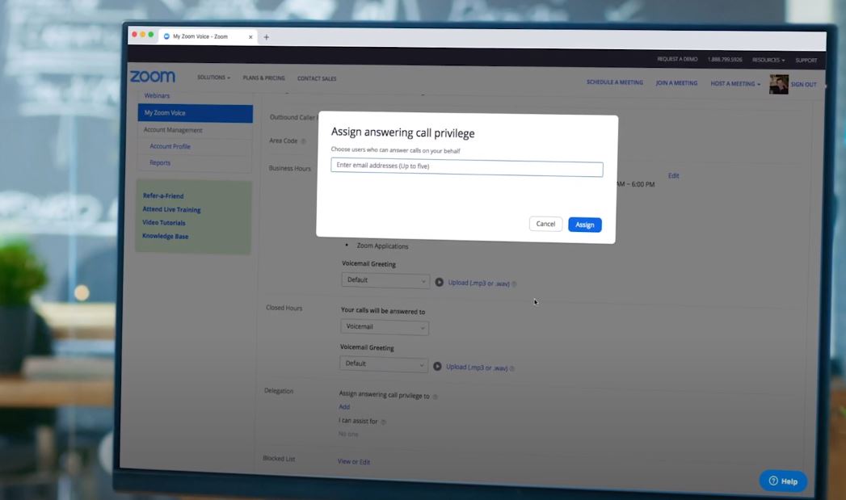Click the Assign button in dialog
The image size is (846, 500).
(585, 225)
